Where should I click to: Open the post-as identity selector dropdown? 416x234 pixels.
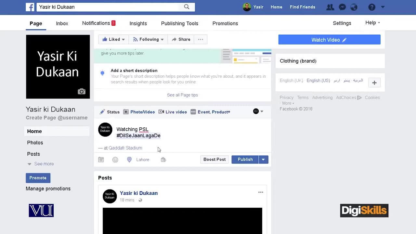258,111
